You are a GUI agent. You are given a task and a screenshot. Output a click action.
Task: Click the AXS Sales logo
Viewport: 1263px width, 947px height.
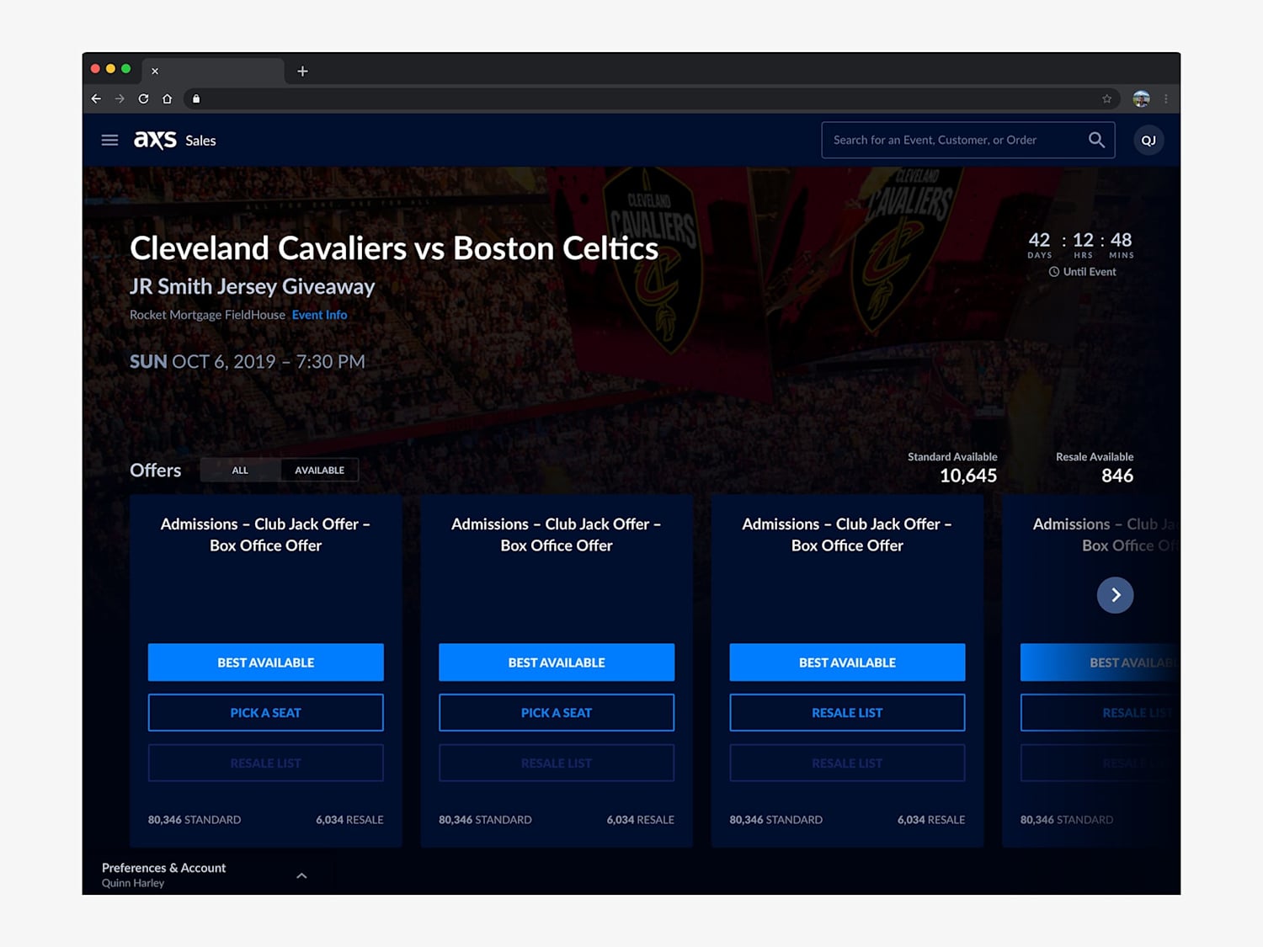[x=175, y=140]
